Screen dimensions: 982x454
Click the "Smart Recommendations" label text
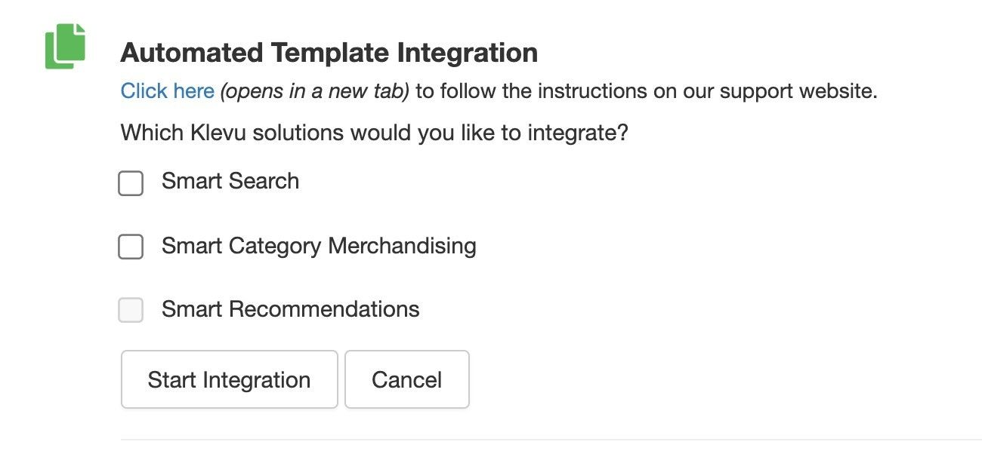[290, 309]
